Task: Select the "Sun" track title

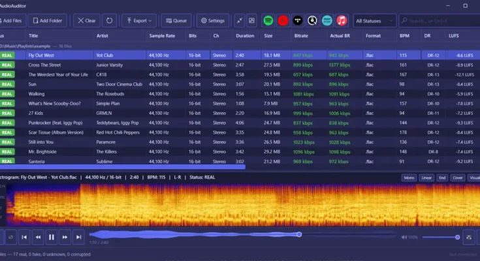Action: click(32, 84)
